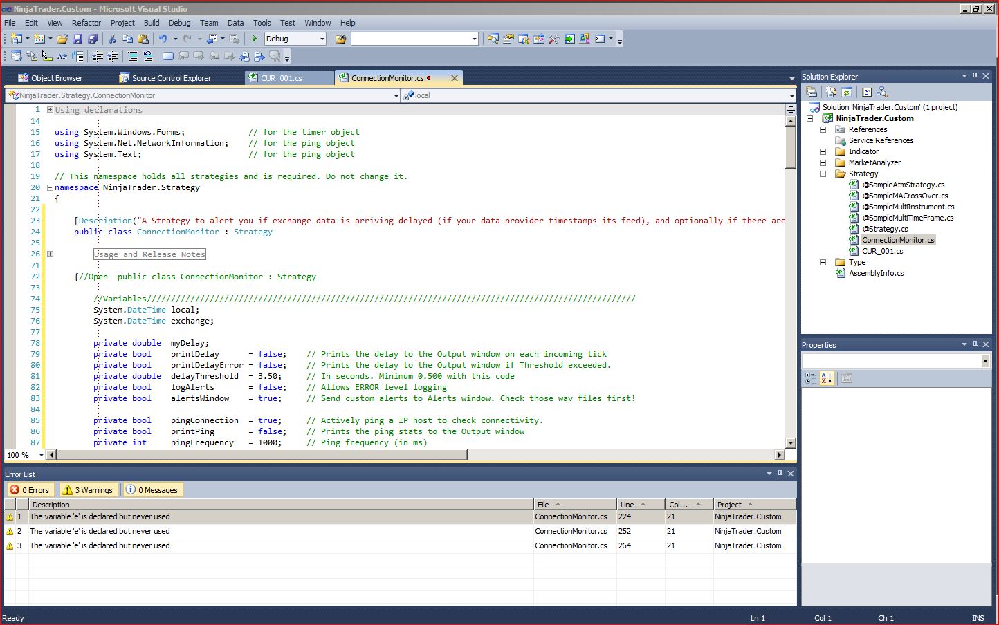Image resolution: width=999 pixels, height=625 pixels.
Task: Close the ConnectionMonitor.cs tab
Action: 455,78
